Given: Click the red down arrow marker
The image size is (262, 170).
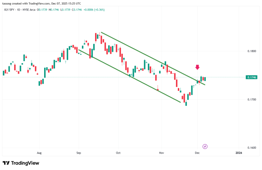Looking at the screenshot, I should [x=197, y=67].
